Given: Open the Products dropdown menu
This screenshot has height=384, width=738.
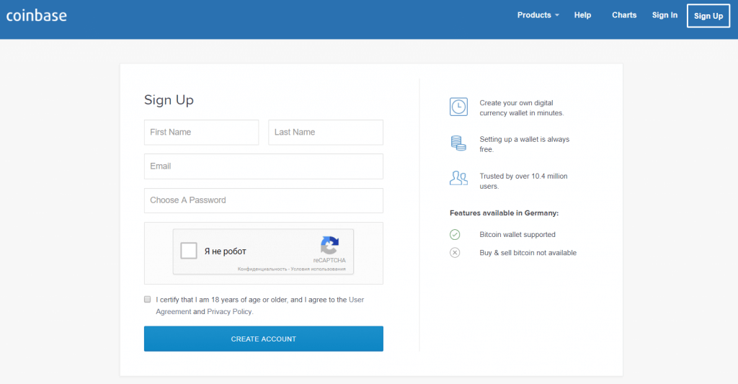Looking at the screenshot, I should point(538,15).
